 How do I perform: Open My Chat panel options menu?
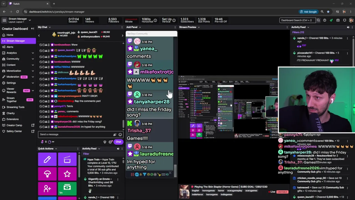coord(122,27)
